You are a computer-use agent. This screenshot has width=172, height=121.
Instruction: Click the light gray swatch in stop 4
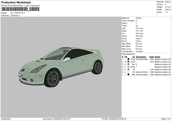[x=129, y=67]
